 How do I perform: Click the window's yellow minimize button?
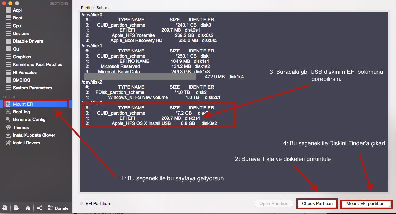tap(10, 3)
